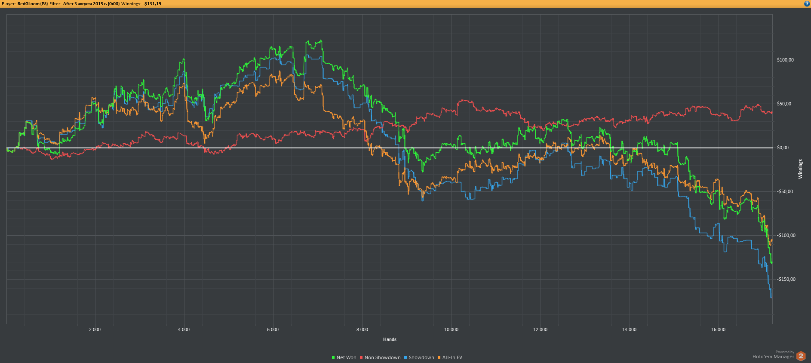The height and width of the screenshot is (363, 811).
Task: Click the 16 000 hands axis label
Action: pos(718,329)
